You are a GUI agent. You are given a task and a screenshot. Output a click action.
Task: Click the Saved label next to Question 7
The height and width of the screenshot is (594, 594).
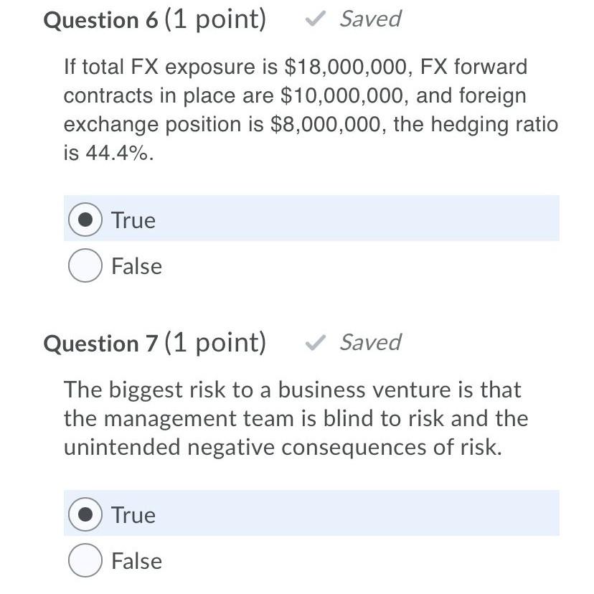tap(369, 343)
